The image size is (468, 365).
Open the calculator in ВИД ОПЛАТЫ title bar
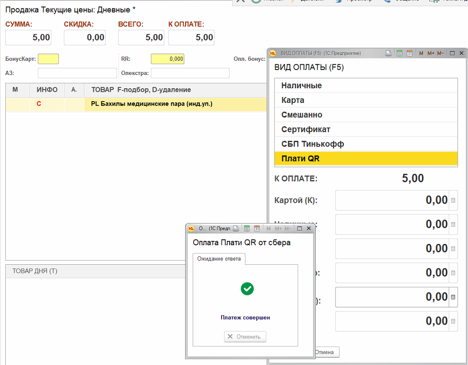click(x=400, y=53)
